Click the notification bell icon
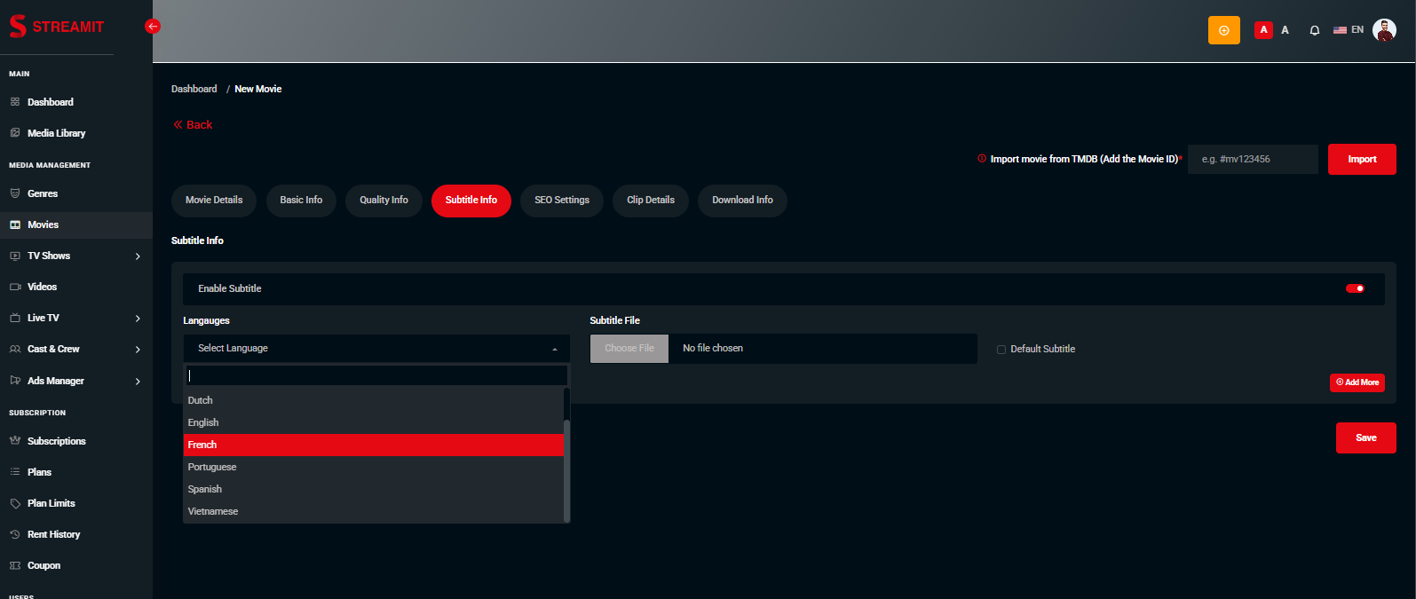 pyautogui.click(x=1314, y=30)
